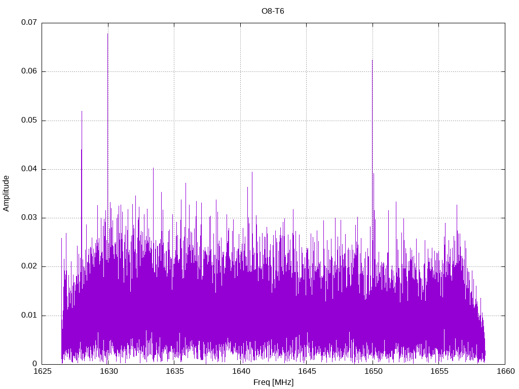The height and width of the screenshot is (389, 519).
Task: Select the 0.06 y-axis tick label
Action: pyautogui.click(x=29, y=71)
